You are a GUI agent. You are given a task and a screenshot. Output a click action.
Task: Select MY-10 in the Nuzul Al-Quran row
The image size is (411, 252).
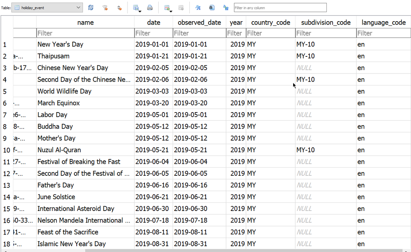click(326, 150)
